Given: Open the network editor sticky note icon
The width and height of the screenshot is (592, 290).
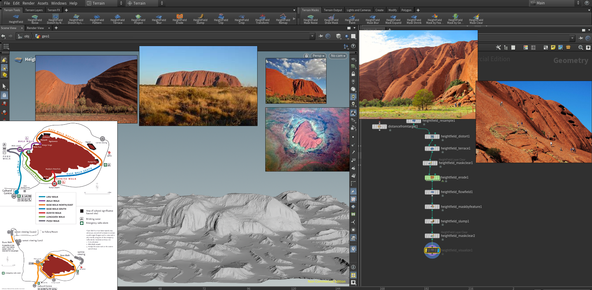Looking at the screenshot, I should tap(553, 48).
